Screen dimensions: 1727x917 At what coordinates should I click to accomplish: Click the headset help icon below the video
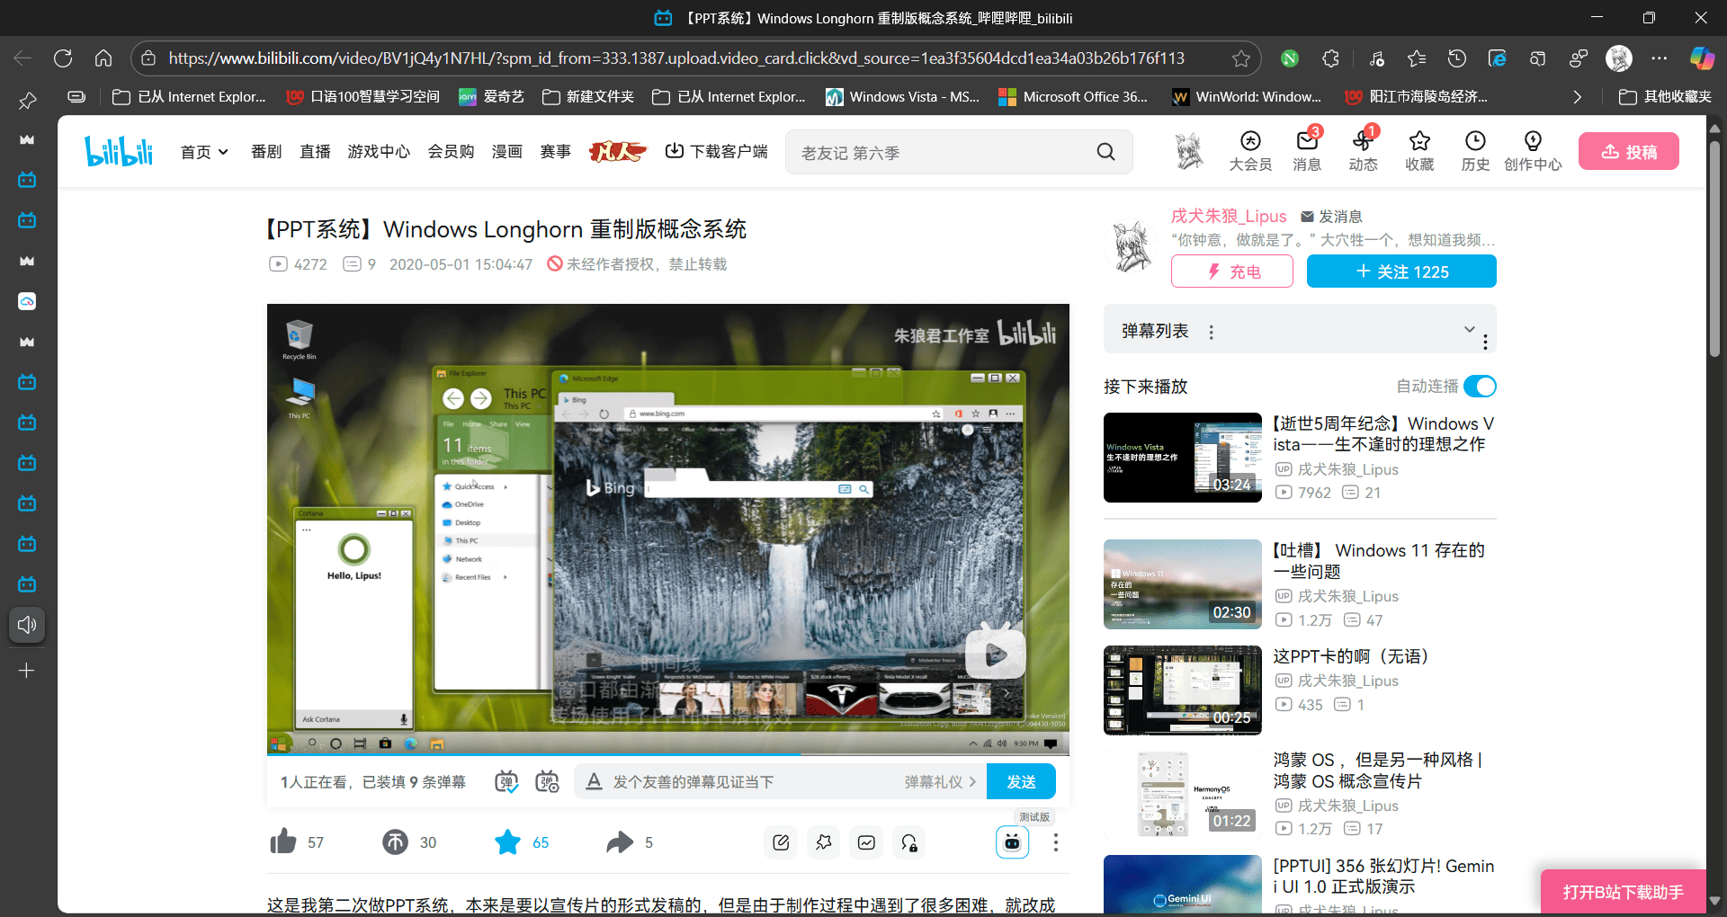click(x=909, y=842)
